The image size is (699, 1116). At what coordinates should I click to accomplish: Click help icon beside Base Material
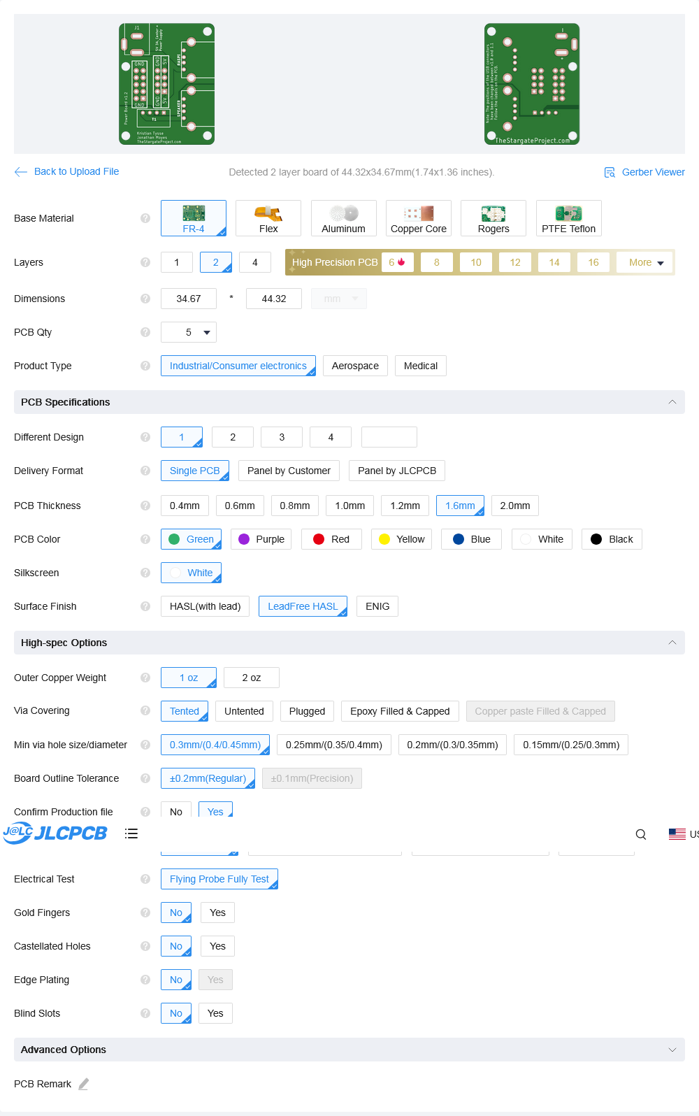(145, 218)
